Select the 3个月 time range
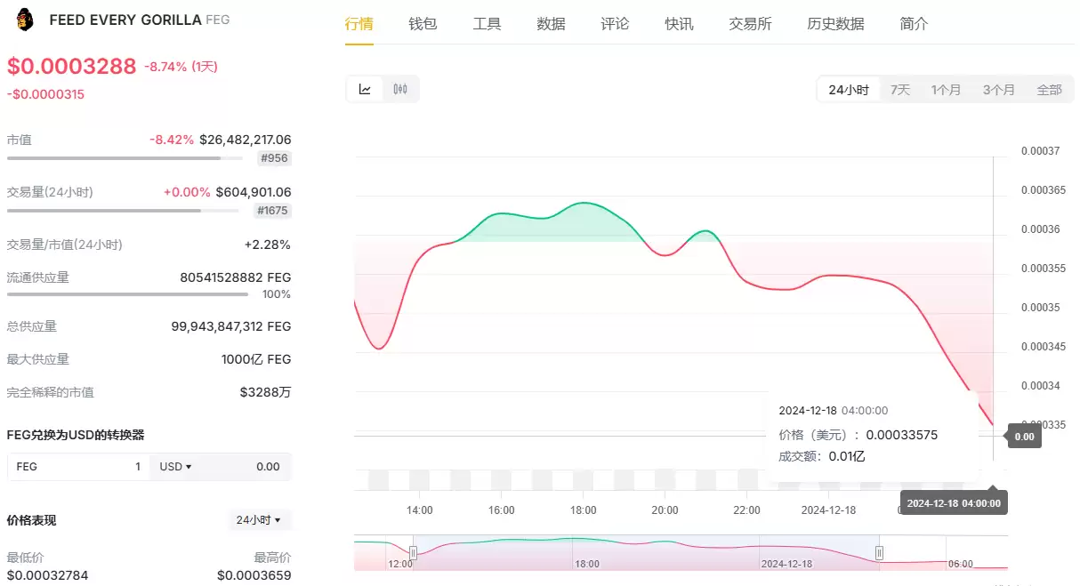Screen dimensions: 1080x586 [998, 90]
